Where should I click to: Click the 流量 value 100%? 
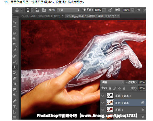tap(127, 10)
